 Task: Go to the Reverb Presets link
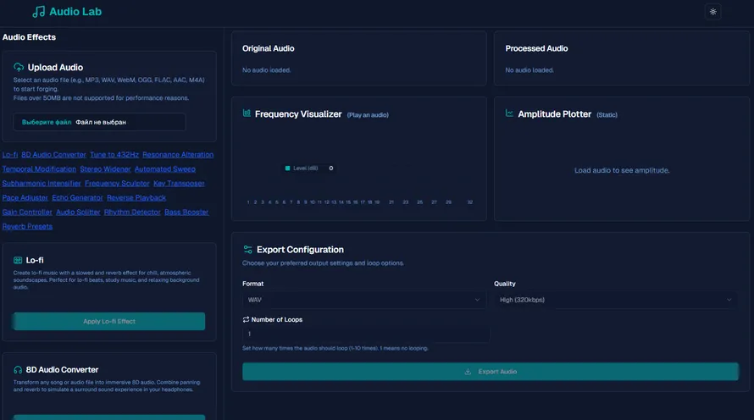pos(27,226)
